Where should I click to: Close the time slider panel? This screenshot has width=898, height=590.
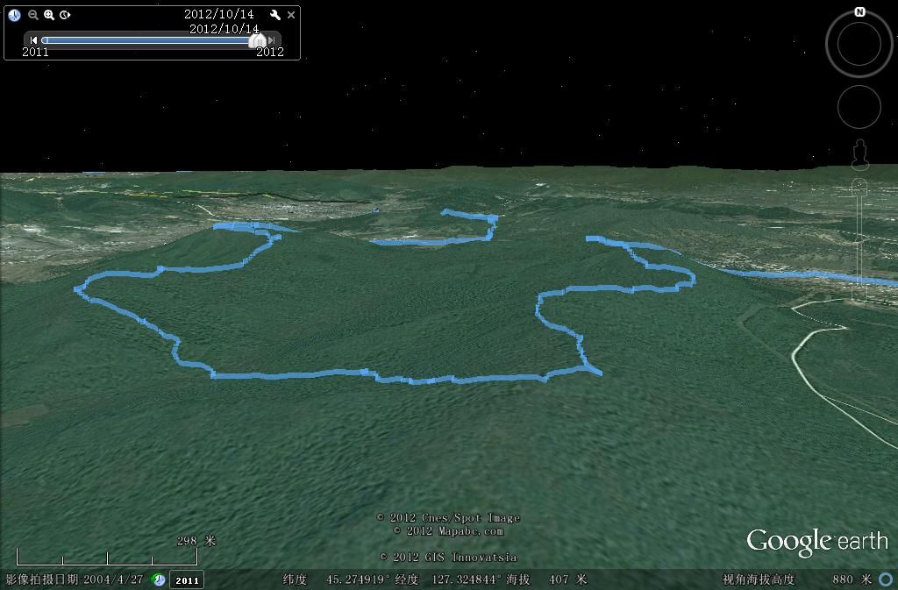click(291, 15)
